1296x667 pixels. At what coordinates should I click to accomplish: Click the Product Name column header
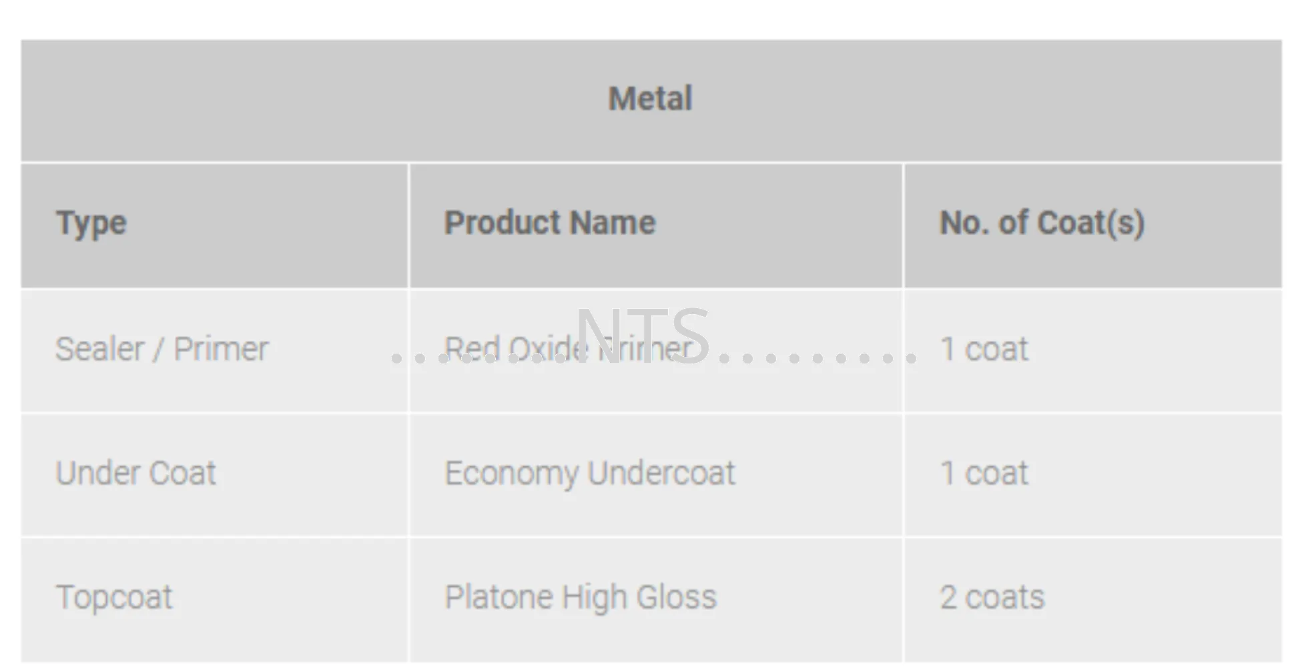[x=550, y=222]
